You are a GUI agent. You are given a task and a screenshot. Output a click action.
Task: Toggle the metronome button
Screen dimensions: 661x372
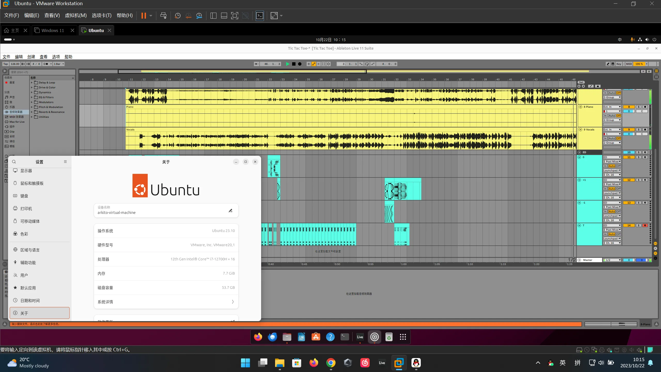click(x=46, y=64)
